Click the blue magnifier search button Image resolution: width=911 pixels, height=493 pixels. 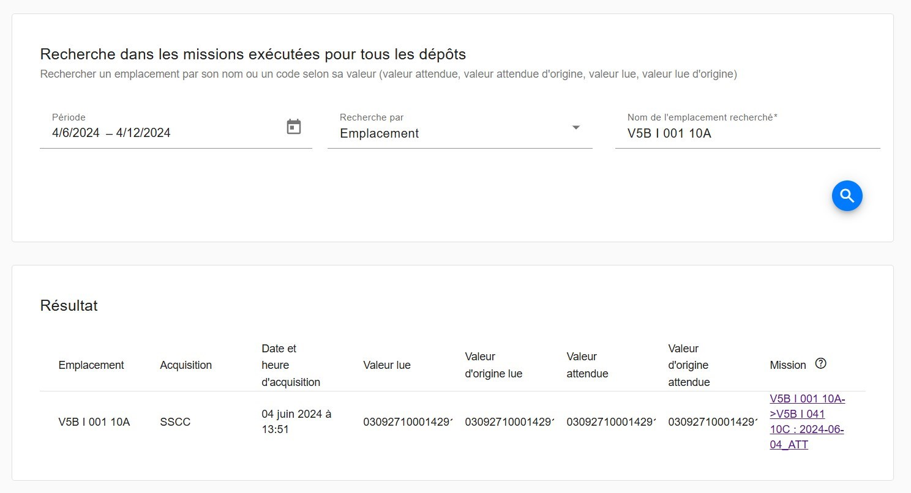[x=847, y=196]
